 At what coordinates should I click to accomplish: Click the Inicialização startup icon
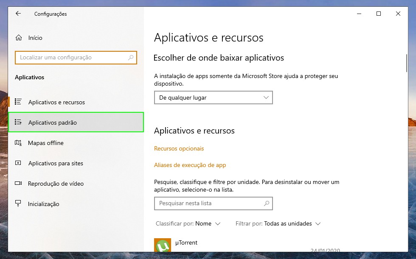point(18,203)
